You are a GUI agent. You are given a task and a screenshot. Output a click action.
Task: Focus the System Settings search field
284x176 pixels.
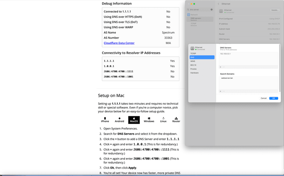click(200, 10)
